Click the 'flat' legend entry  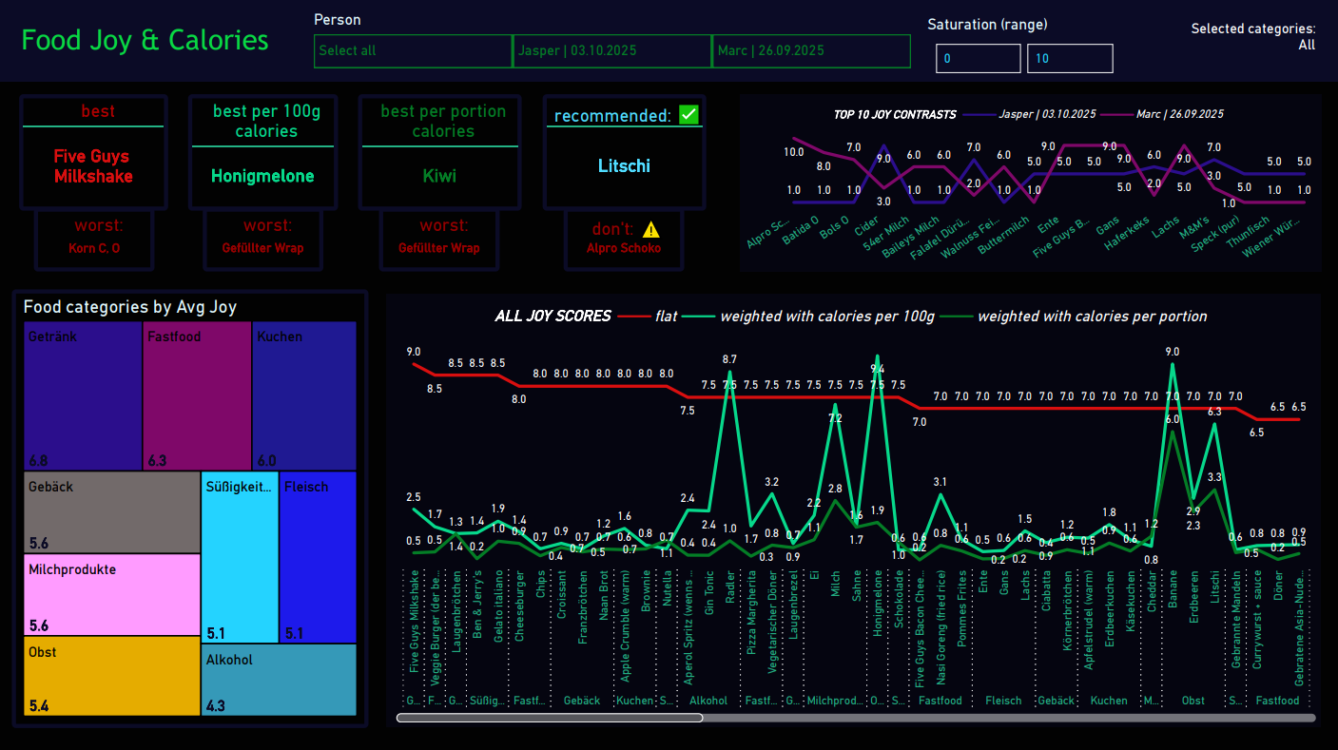[666, 317]
